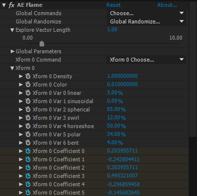The image size is (197, 196).
Task: Click stopwatch for Xform 0 Var 6 bent
Action: (x=28, y=143)
